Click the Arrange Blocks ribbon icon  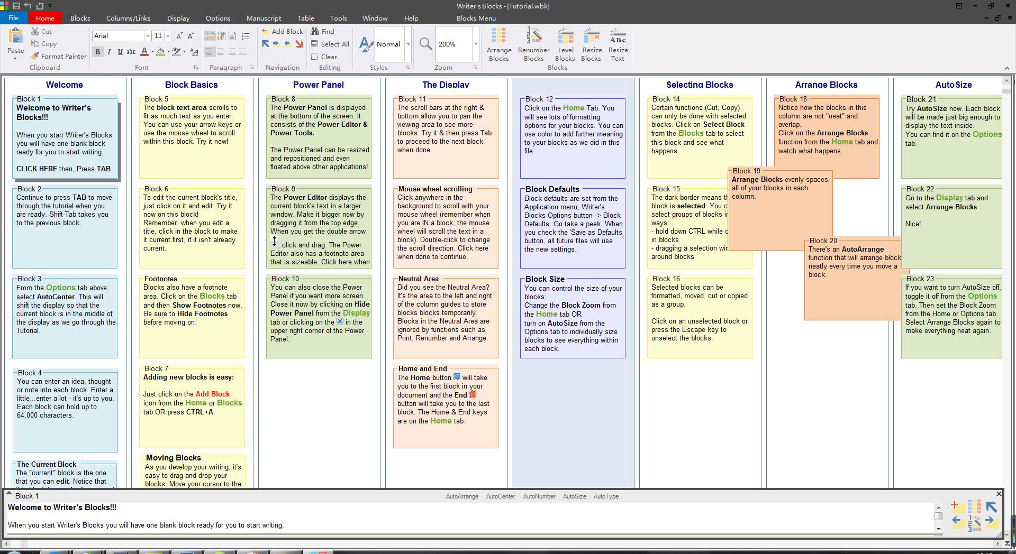(498, 44)
